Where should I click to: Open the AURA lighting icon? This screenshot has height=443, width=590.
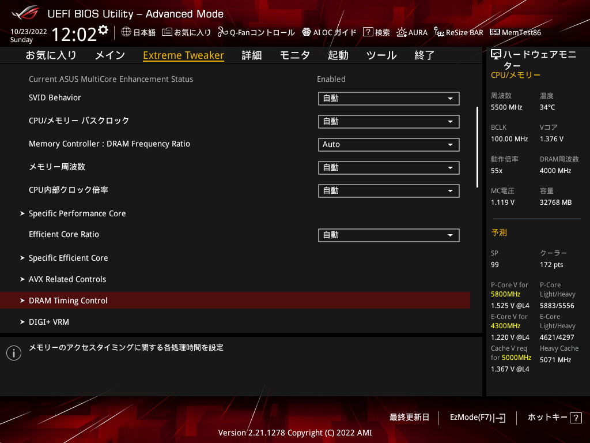click(x=402, y=32)
